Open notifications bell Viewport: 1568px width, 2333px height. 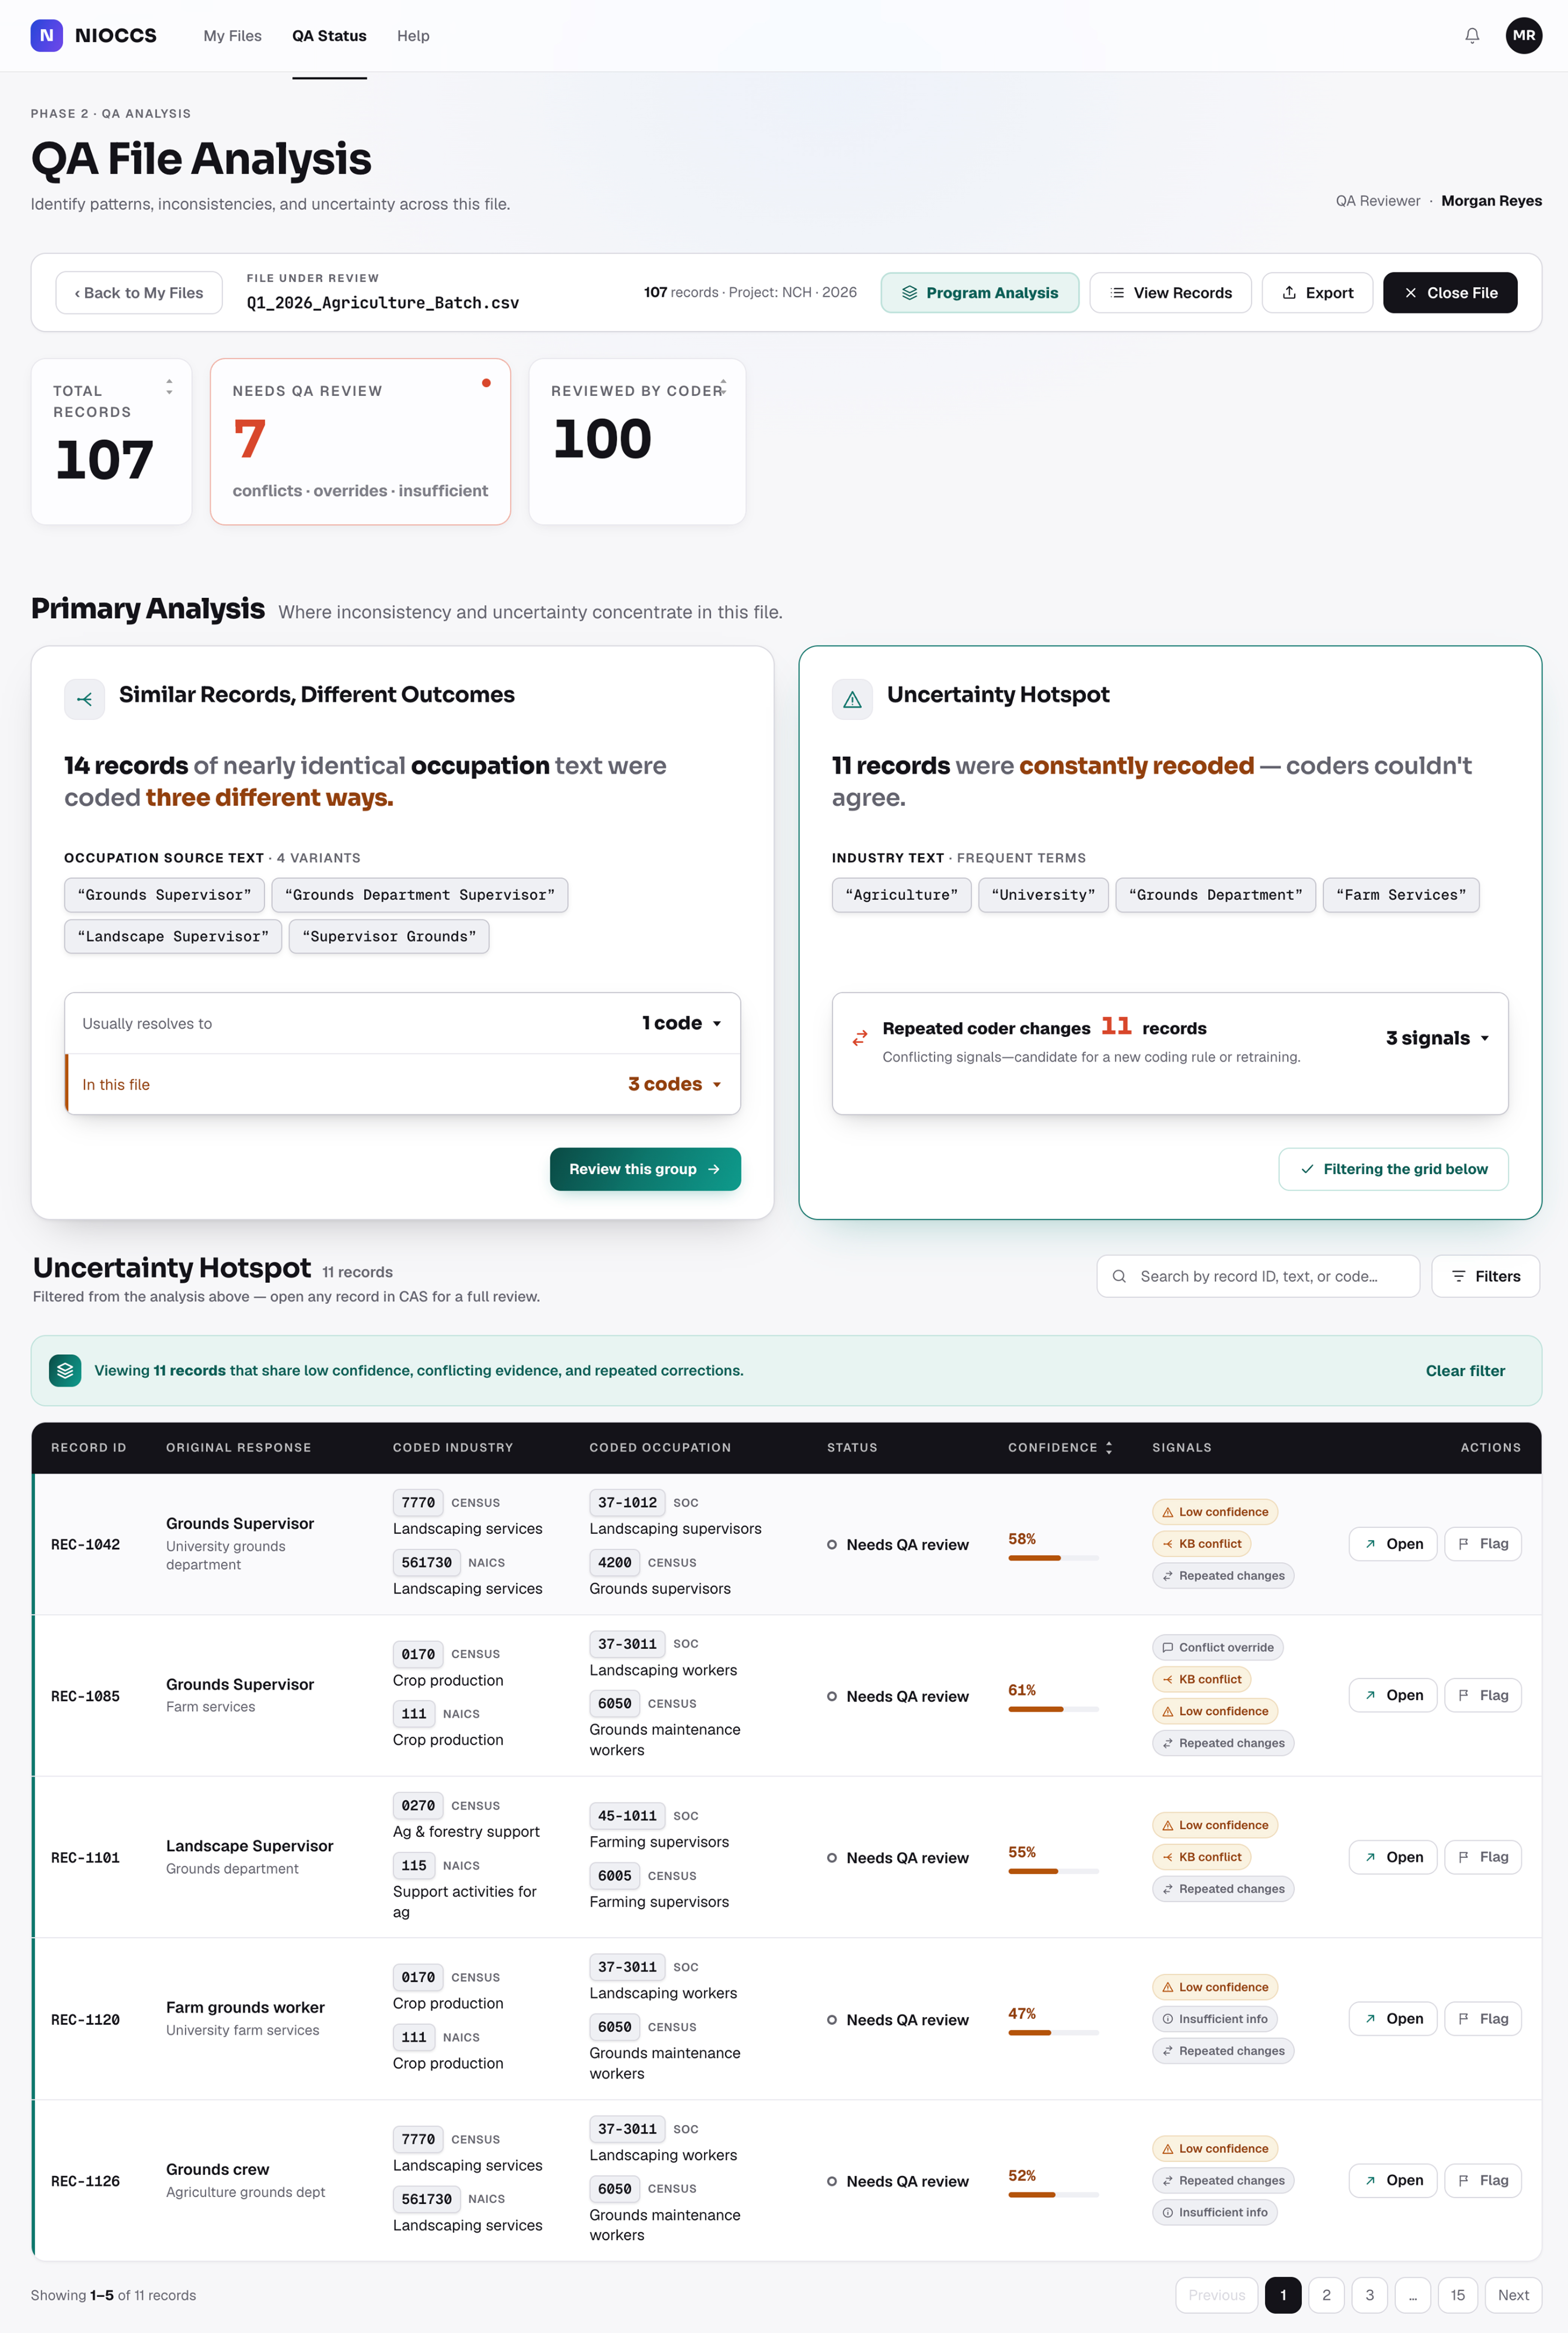click(1472, 36)
